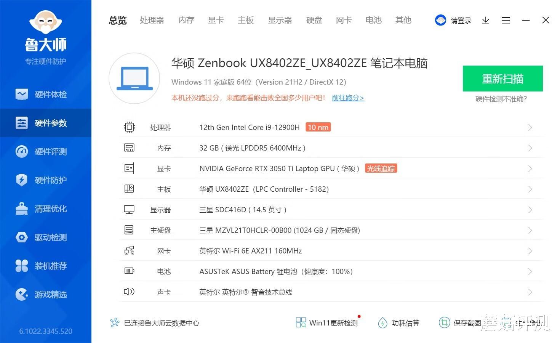Expand the 处理器 CPU detail row
560x343 pixels.
530,127
